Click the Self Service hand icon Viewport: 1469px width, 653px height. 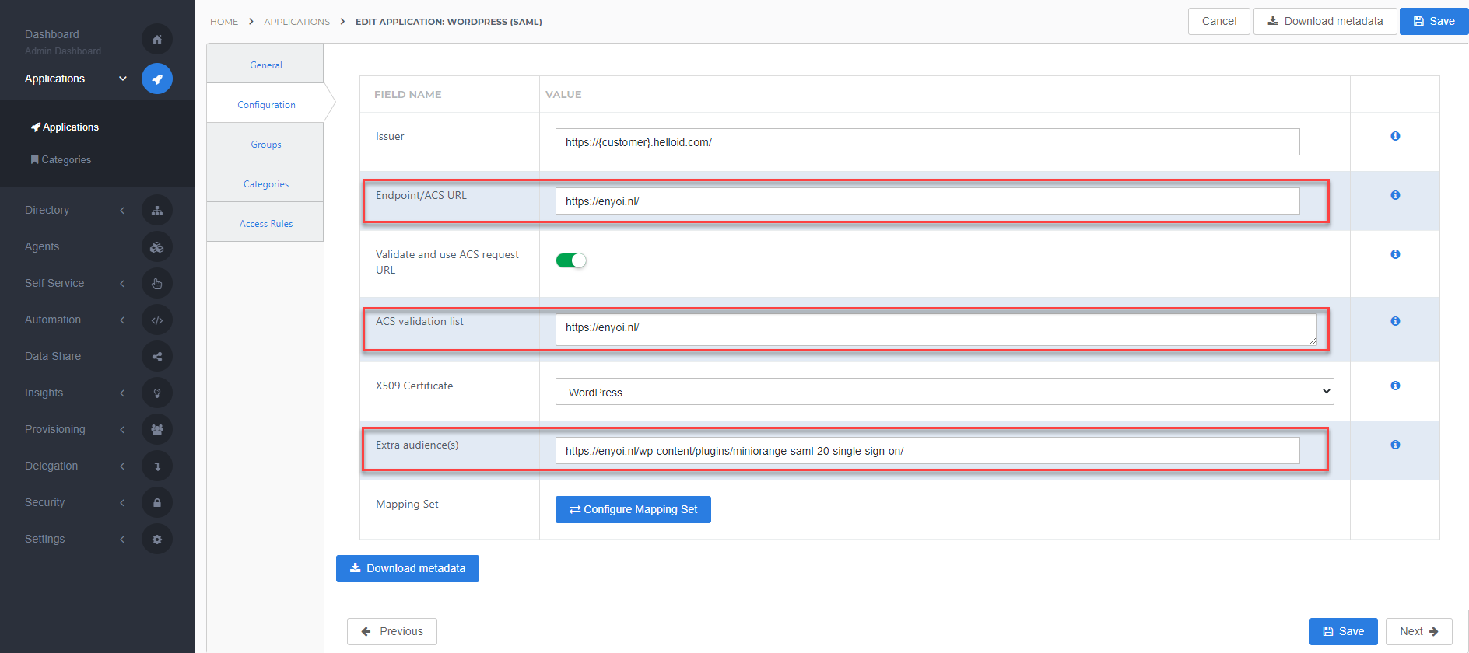coord(157,284)
